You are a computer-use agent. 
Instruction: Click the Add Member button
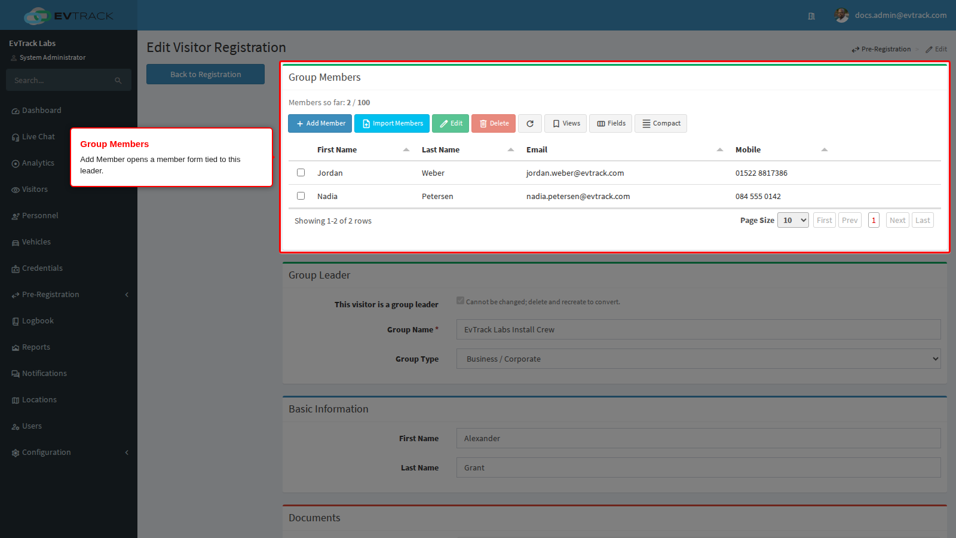(320, 124)
